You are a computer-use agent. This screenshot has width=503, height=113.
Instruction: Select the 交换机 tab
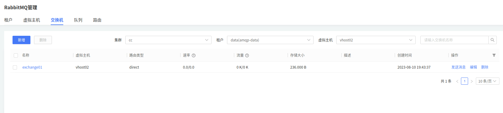click(57, 20)
